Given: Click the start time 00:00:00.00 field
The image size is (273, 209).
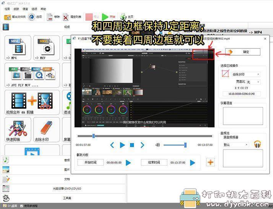Looking at the screenshot, I should [x=114, y=162].
